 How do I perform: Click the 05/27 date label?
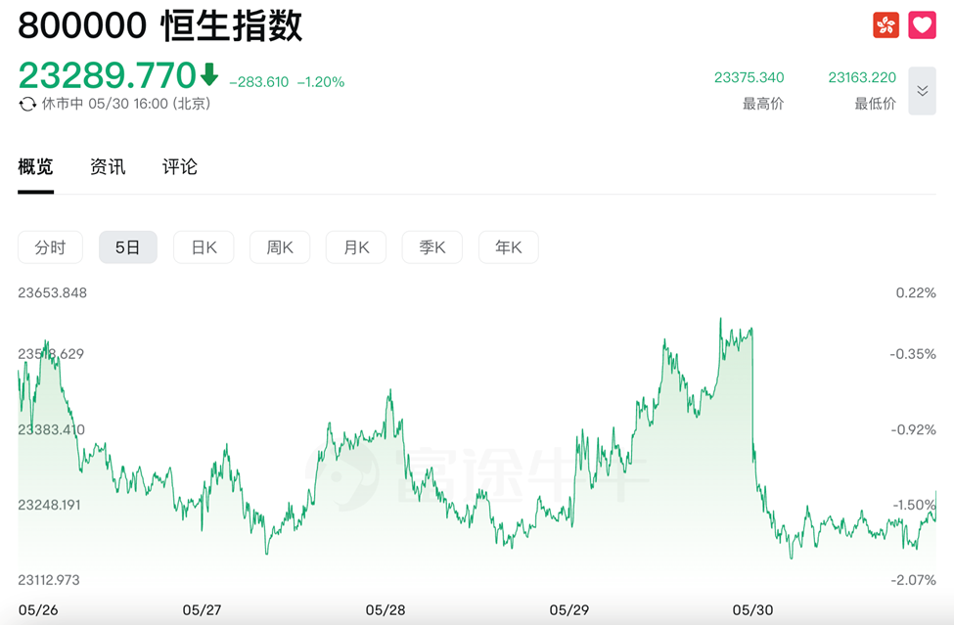(x=202, y=610)
